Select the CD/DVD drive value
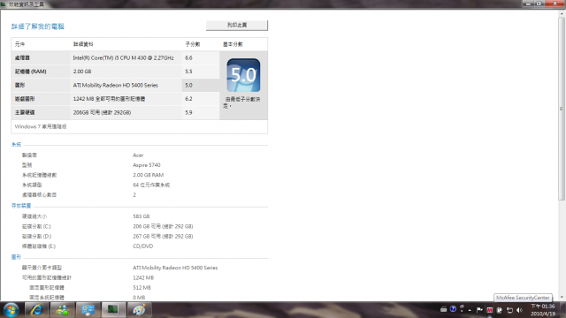This screenshot has height=318, width=566. pyautogui.click(x=143, y=246)
